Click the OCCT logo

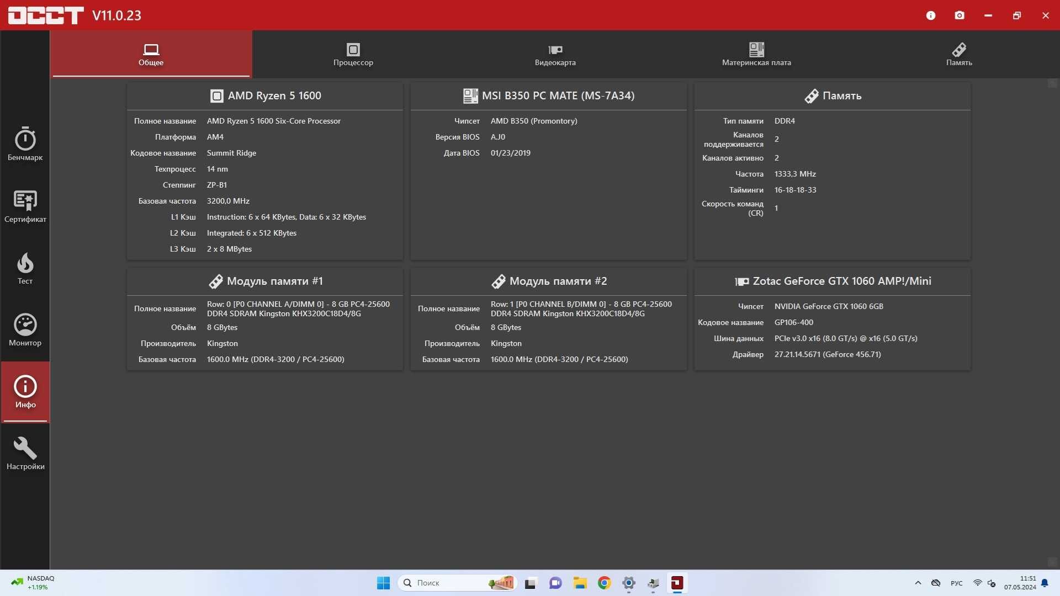(45, 15)
